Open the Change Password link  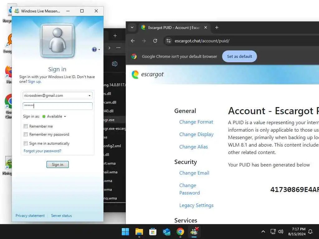tap(189, 189)
